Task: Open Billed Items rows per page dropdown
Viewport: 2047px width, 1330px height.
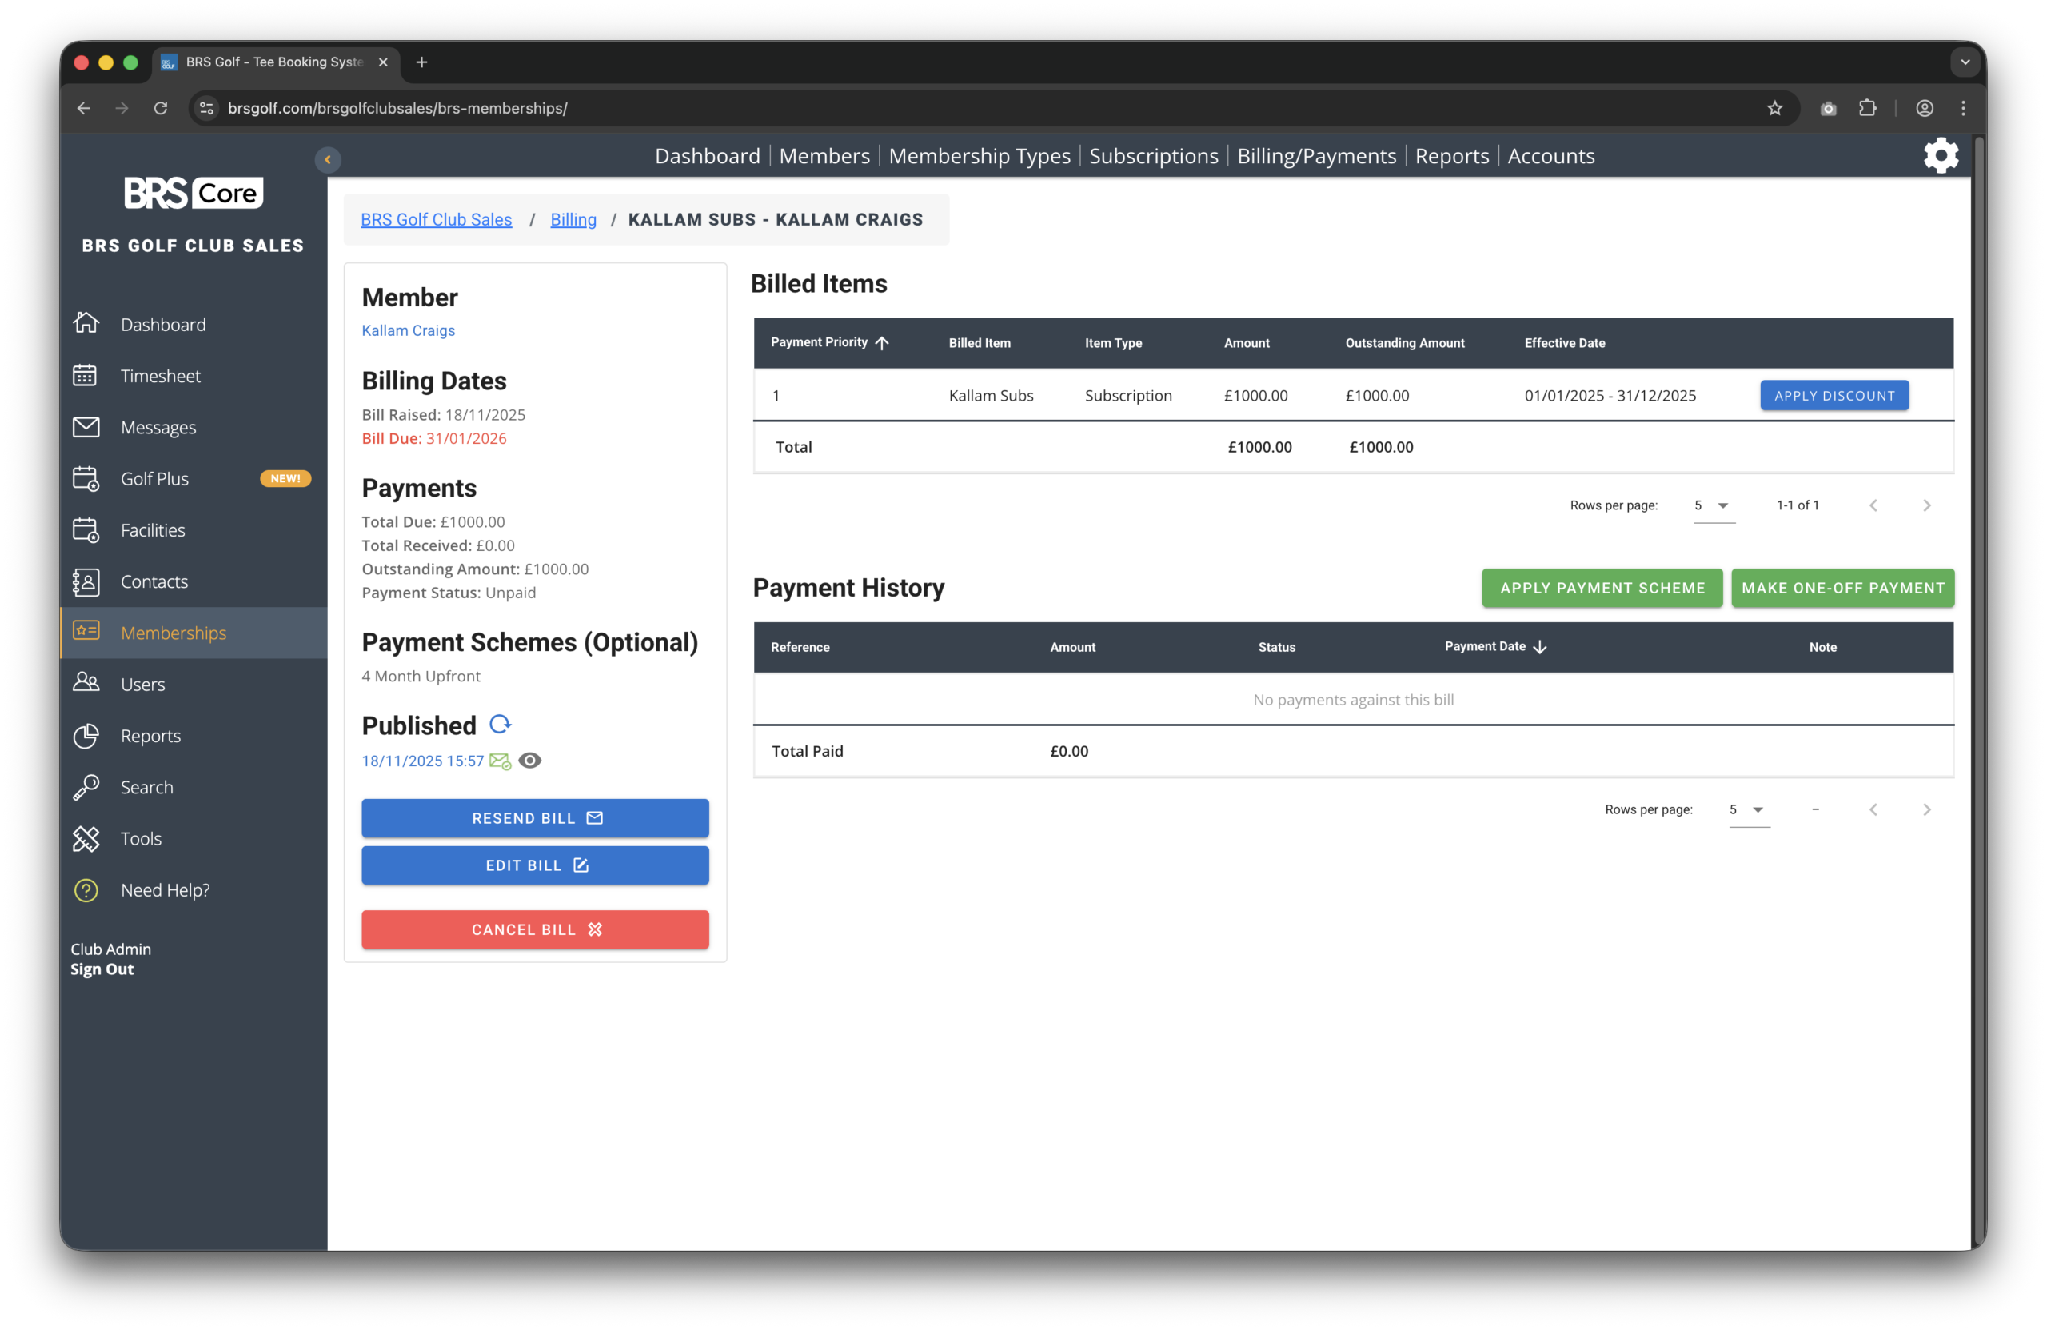Action: [1713, 505]
